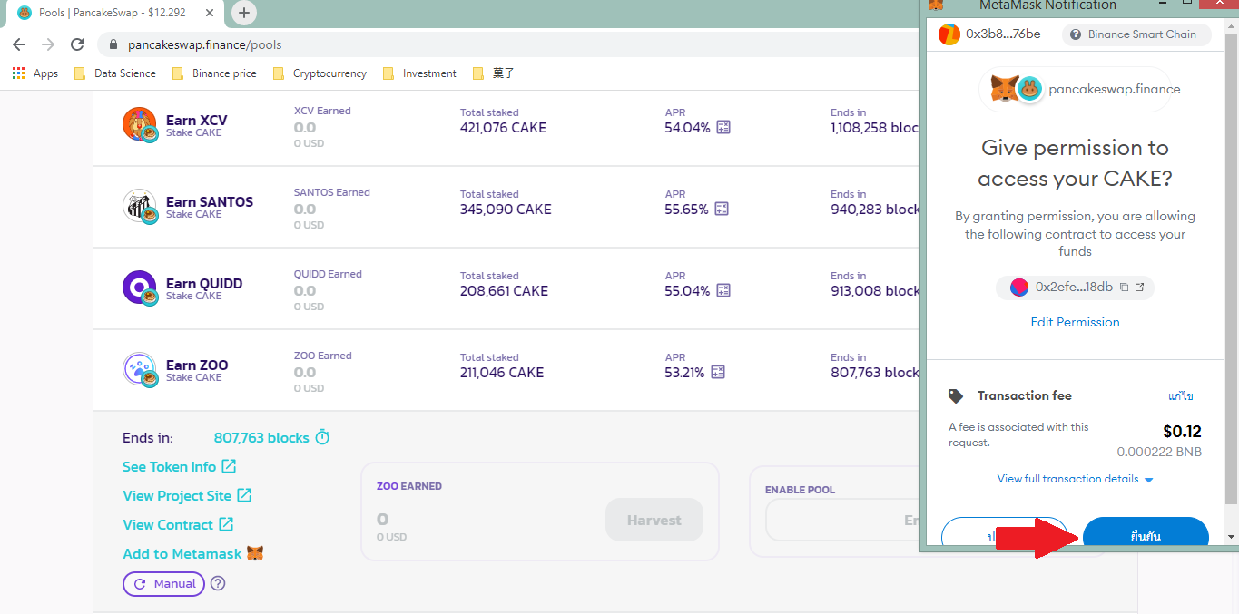Open APR calculator for XCV pool

pos(723,128)
